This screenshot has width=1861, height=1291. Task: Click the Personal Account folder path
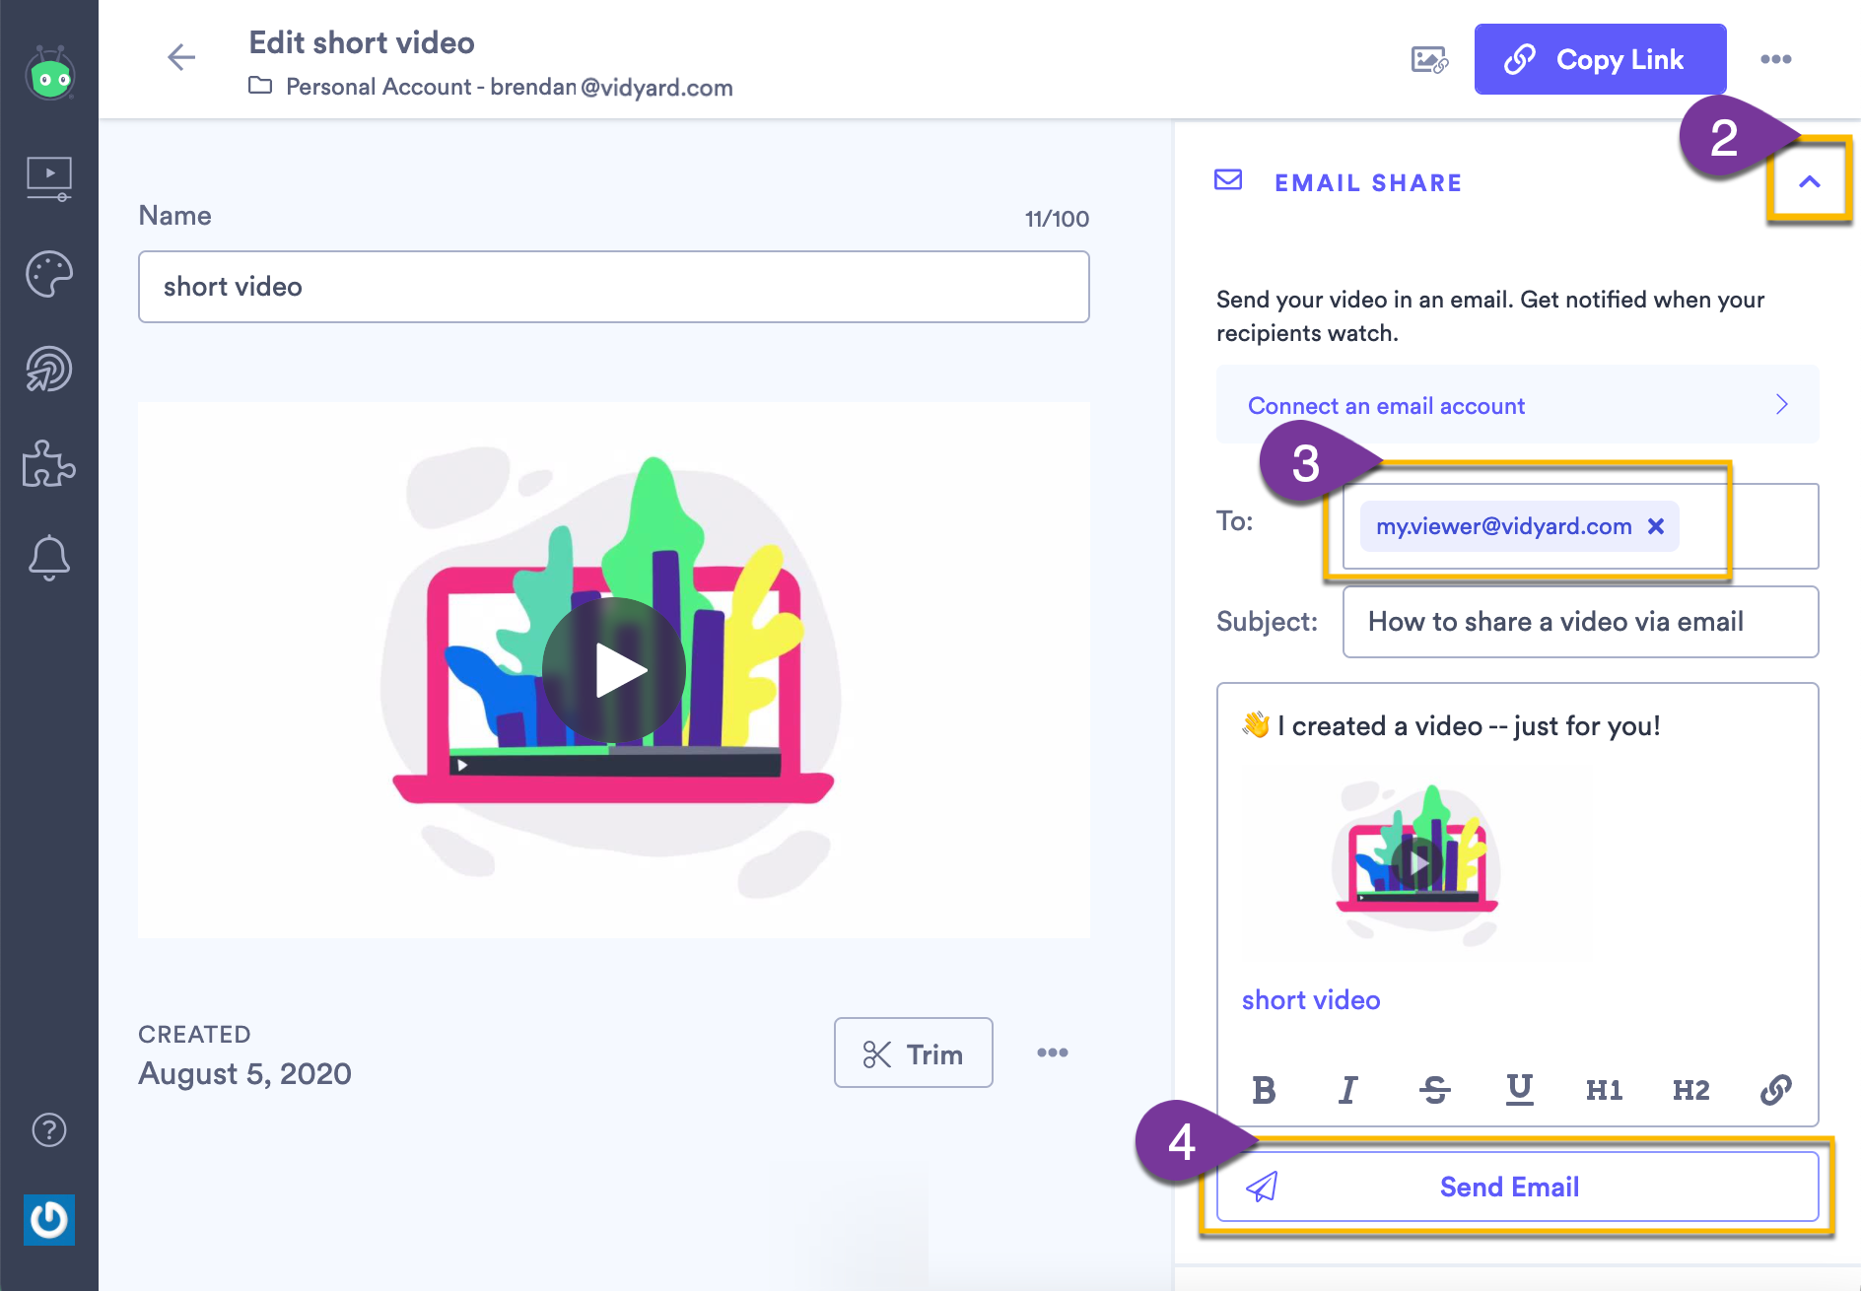(509, 87)
